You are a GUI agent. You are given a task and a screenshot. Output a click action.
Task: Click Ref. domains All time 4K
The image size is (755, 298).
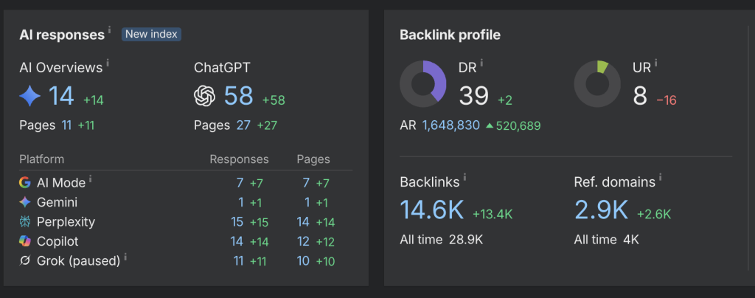click(606, 240)
